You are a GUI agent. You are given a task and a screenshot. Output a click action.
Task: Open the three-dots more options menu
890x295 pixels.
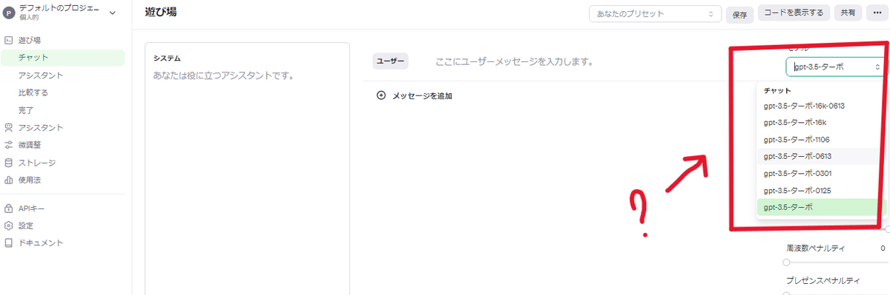tap(877, 13)
